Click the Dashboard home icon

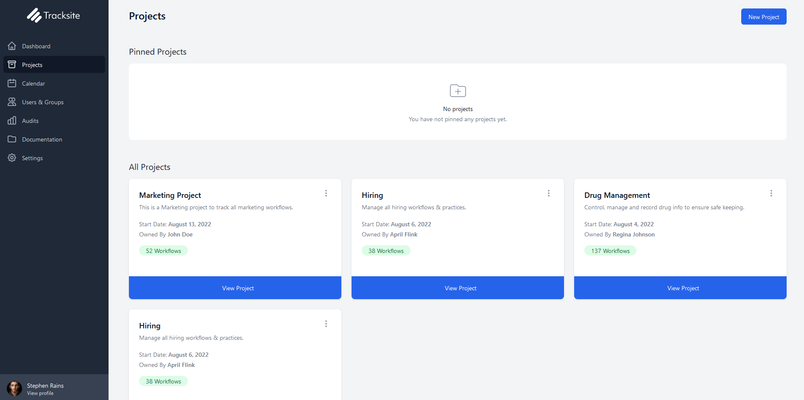point(12,46)
